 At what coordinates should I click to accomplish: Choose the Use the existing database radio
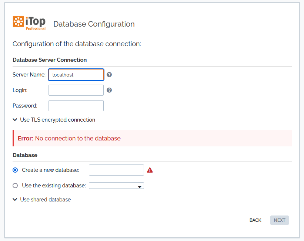15,186
